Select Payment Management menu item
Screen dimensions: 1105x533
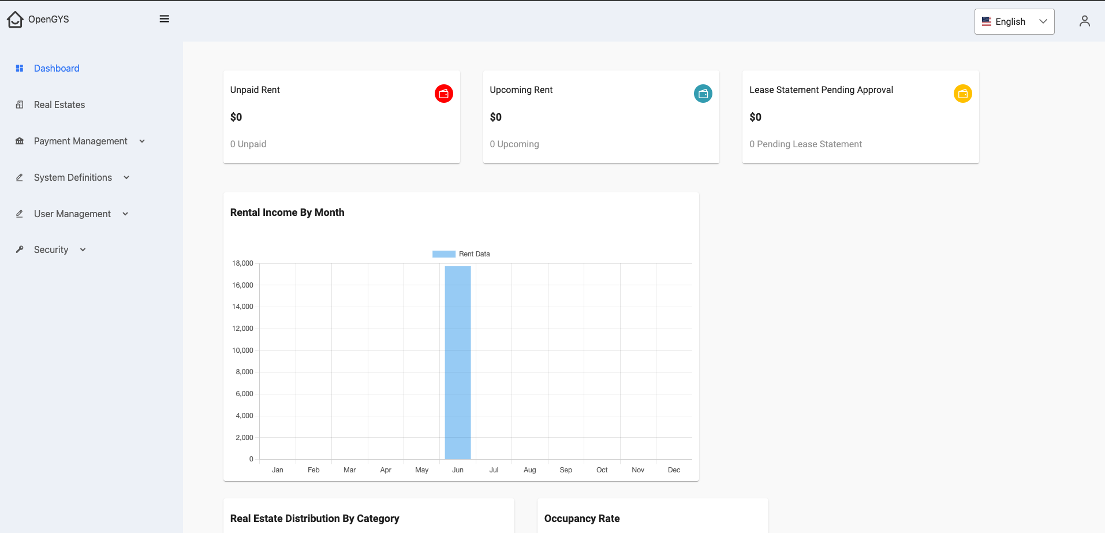(x=81, y=141)
